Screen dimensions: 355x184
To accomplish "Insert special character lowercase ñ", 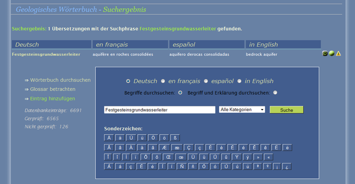I will pyautogui.click(x=193, y=167).
